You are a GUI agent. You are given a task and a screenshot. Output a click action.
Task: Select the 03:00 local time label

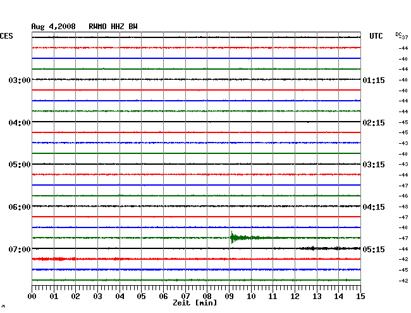tap(20, 80)
